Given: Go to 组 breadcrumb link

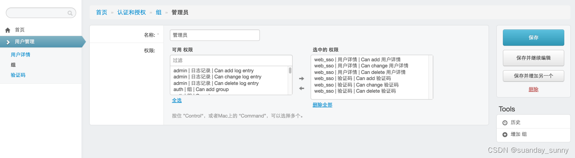Looking at the screenshot, I should 159,12.
